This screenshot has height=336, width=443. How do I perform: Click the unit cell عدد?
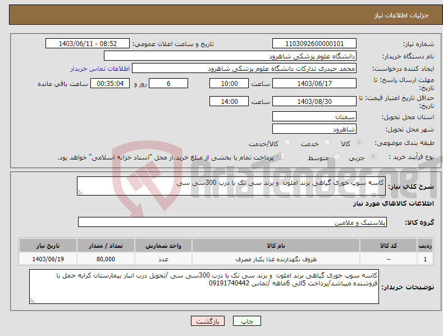click(x=163, y=259)
